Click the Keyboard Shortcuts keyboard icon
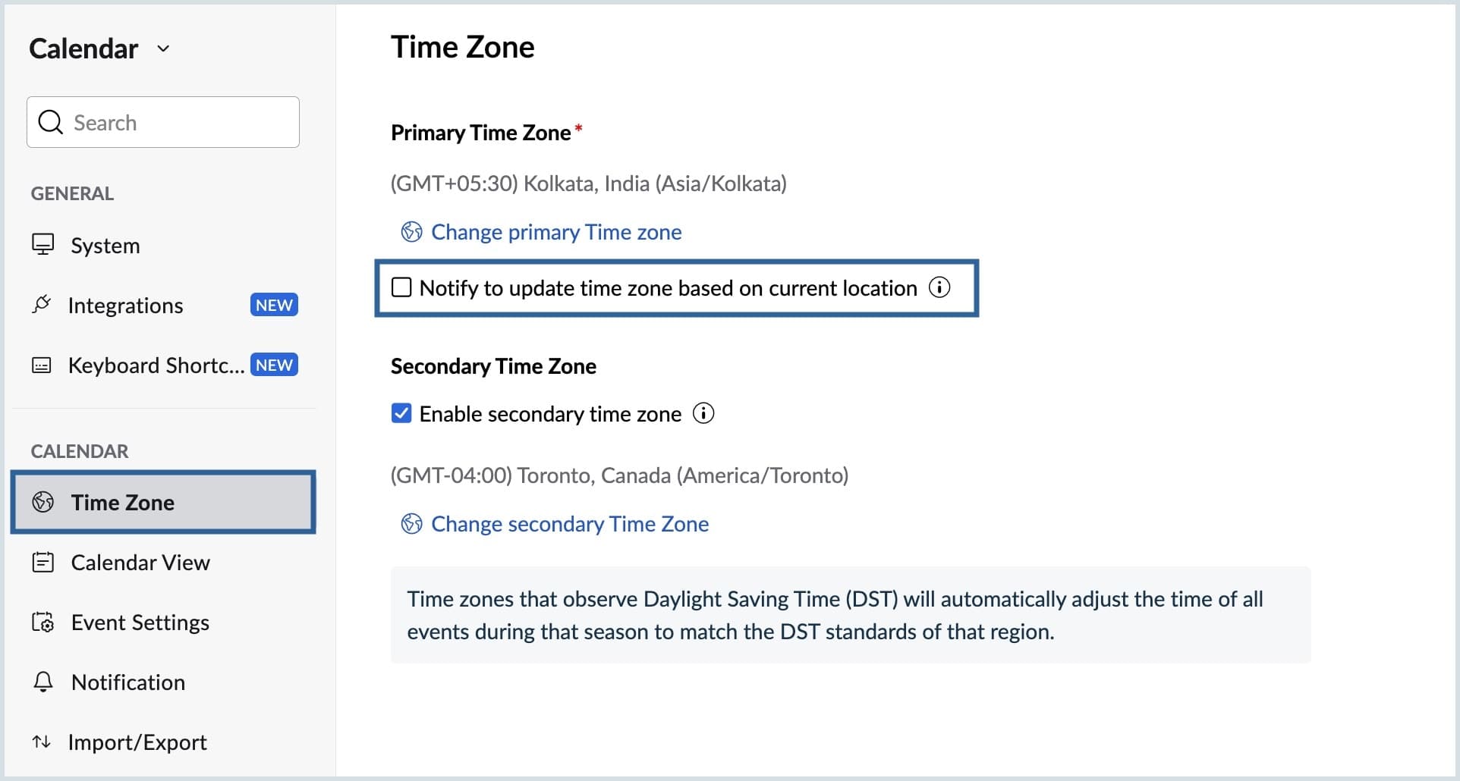The height and width of the screenshot is (781, 1460). 42,365
